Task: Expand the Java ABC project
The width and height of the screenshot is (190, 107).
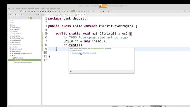Action: click(9, 32)
